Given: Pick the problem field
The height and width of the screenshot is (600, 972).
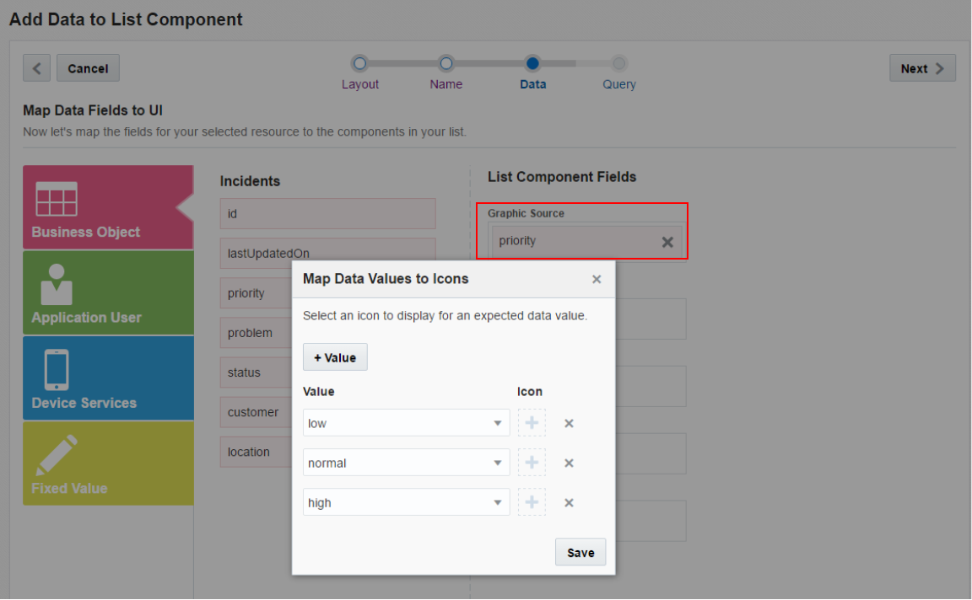Looking at the screenshot, I should pos(256,333).
